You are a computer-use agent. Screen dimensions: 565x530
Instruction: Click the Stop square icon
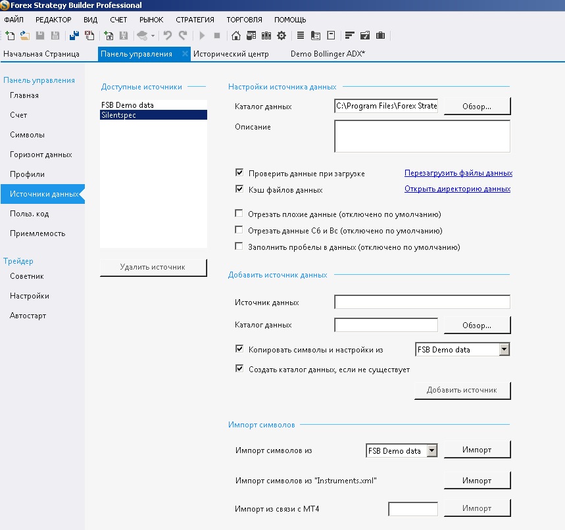pos(217,36)
